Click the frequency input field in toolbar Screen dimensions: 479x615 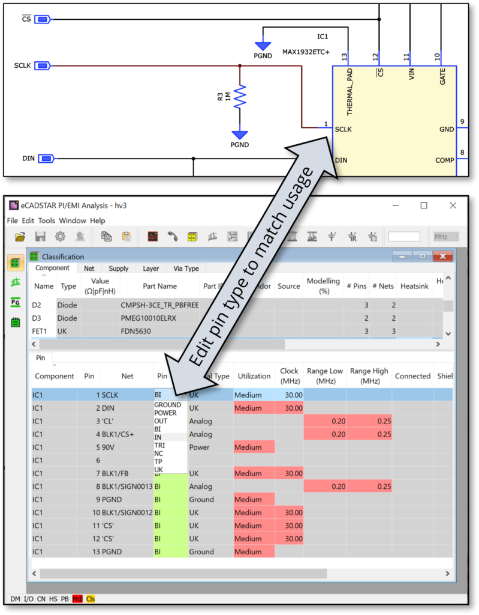pyautogui.click(x=404, y=237)
